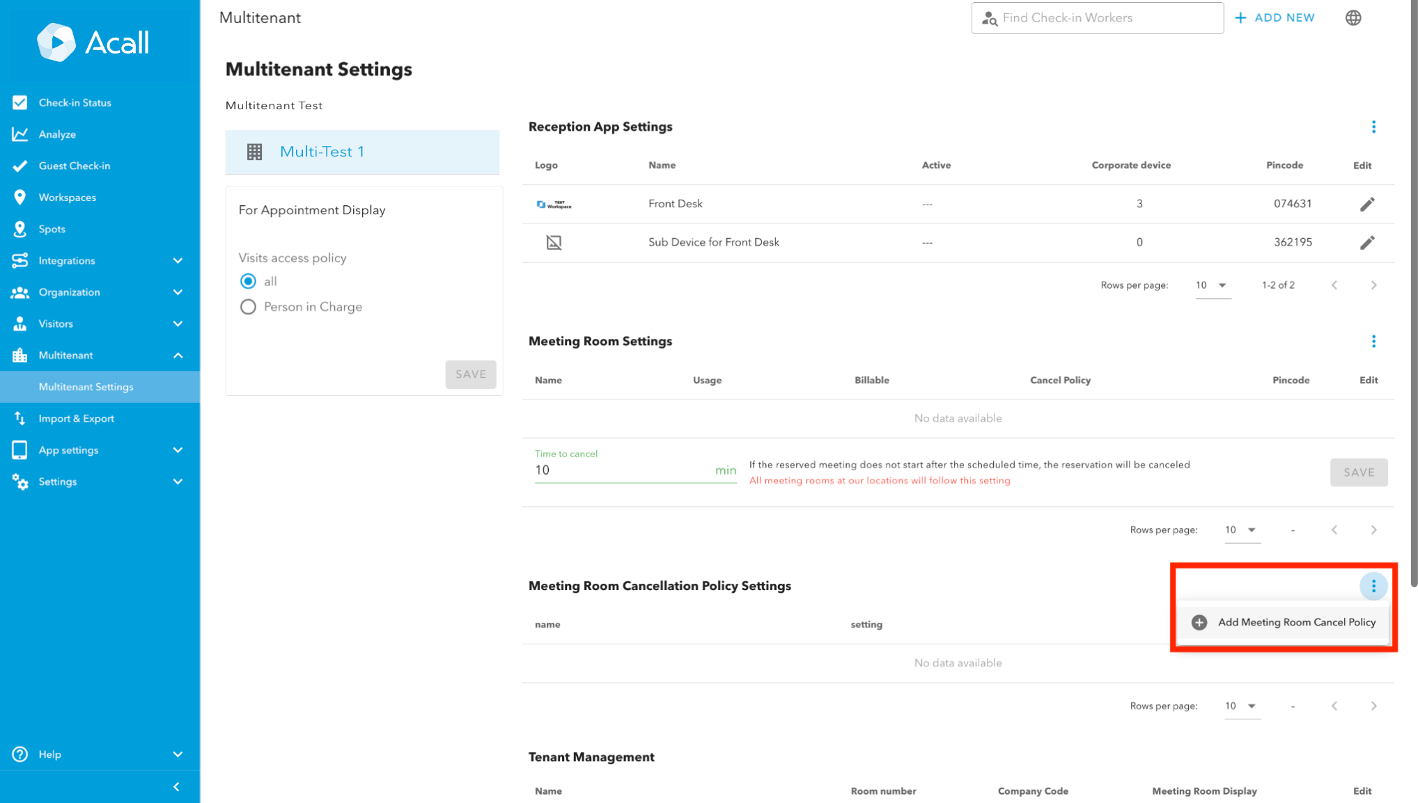
Task: Click the Multi-Test 1 building icon
Action: pyautogui.click(x=254, y=152)
